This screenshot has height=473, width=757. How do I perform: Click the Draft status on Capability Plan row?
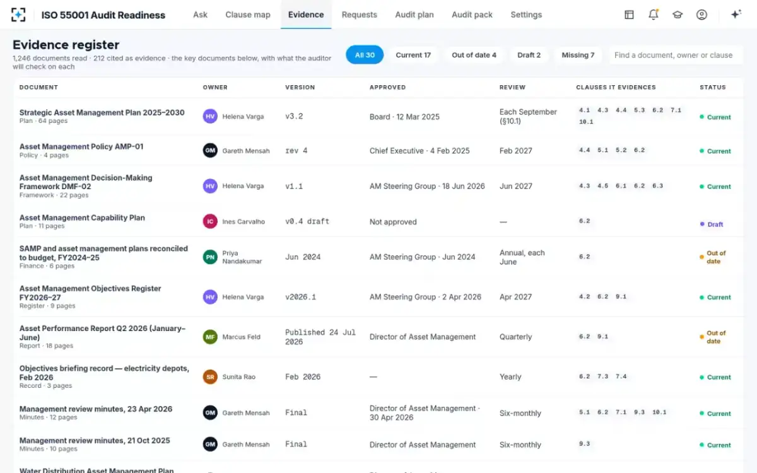click(712, 224)
